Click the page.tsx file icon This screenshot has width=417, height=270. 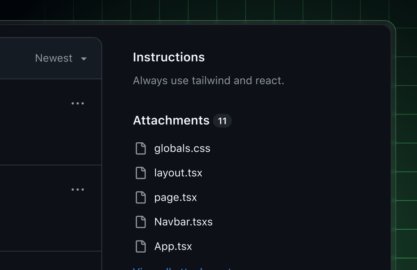(x=141, y=197)
